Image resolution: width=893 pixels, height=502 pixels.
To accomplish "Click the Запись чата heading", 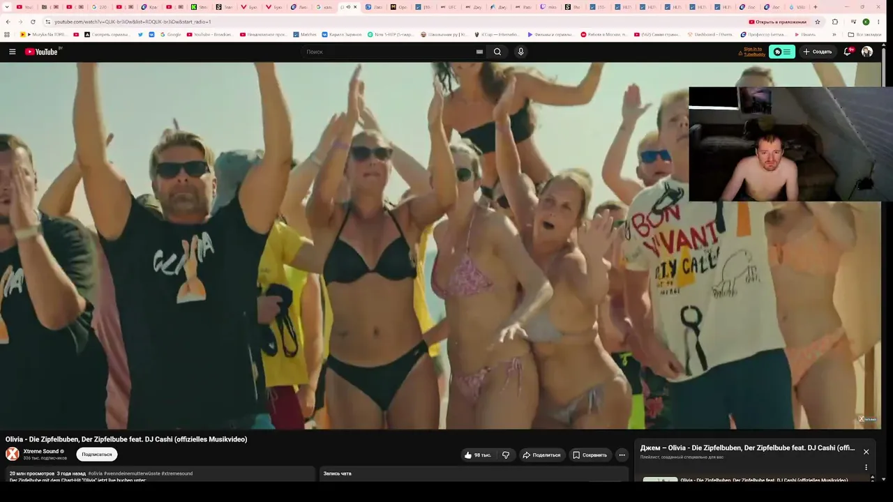I will (x=338, y=473).
